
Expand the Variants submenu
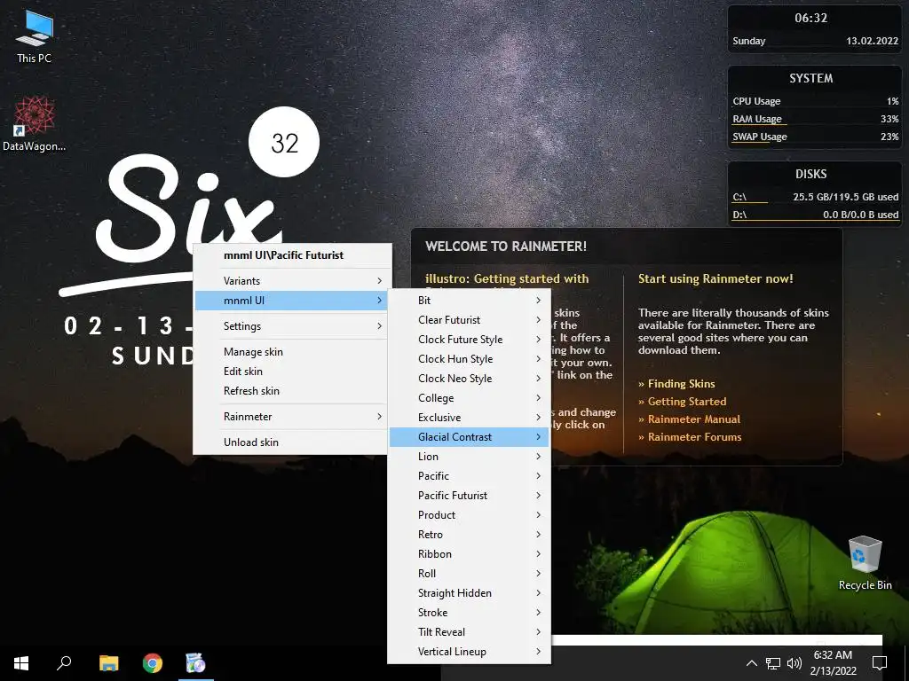(293, 281)
